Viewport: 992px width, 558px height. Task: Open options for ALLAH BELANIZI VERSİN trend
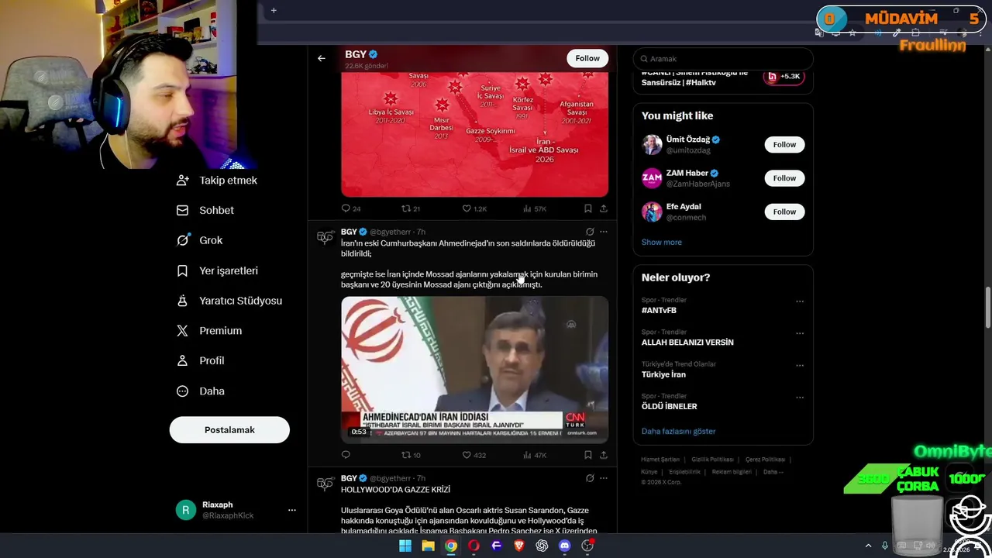pos(800,333)
